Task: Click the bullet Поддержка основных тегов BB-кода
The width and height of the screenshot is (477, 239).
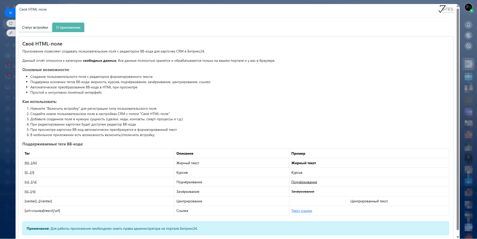Action: pyautogui.click(x=120, y=82)
